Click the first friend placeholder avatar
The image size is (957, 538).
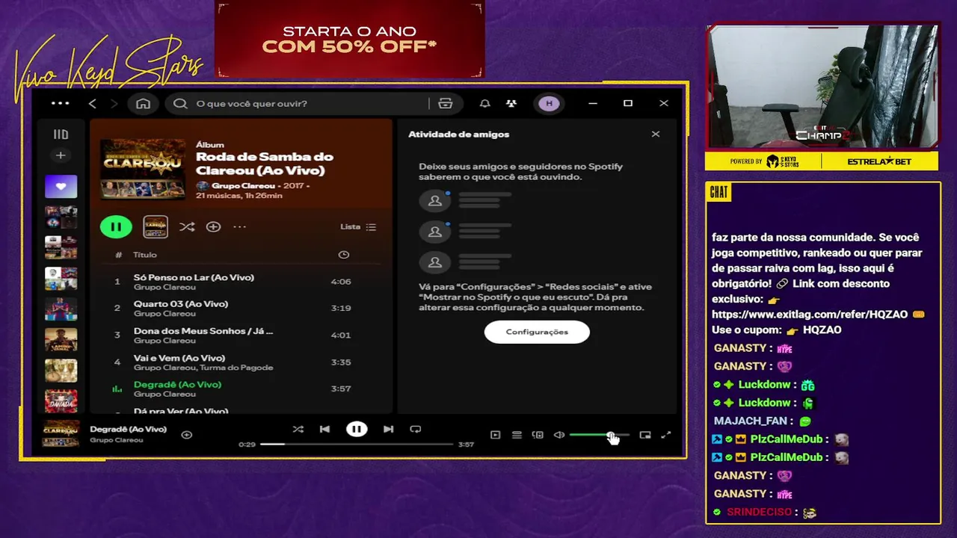tap(435, 200)
